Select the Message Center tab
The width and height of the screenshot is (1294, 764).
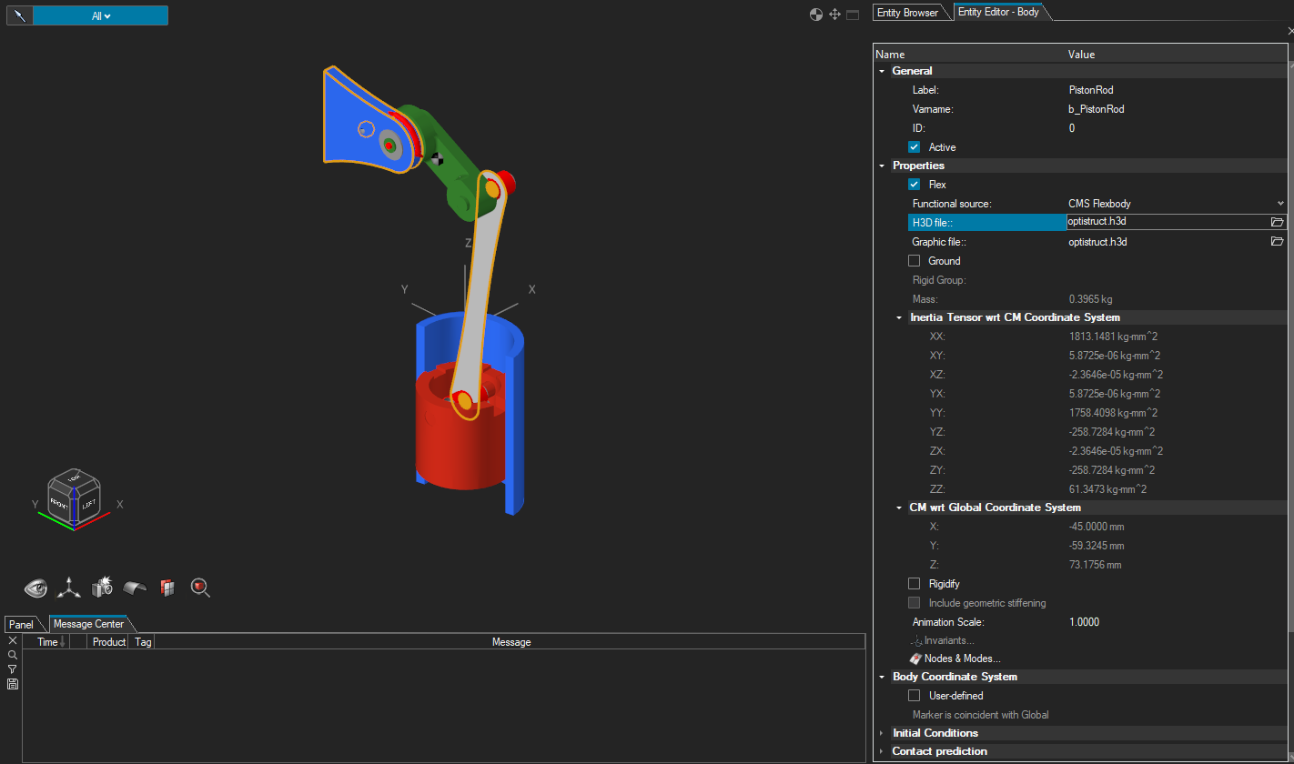(88, 624)
